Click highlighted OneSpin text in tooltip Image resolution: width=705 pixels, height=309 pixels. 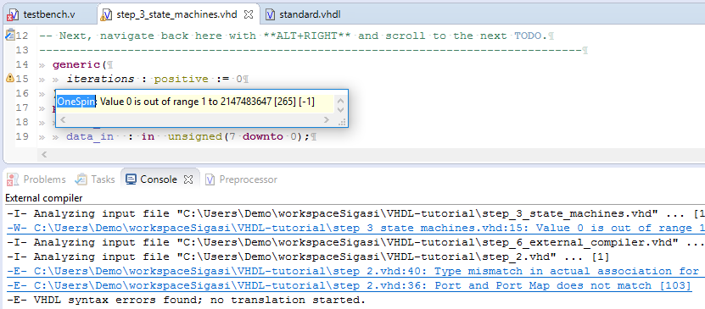click(x=76, y=102)
